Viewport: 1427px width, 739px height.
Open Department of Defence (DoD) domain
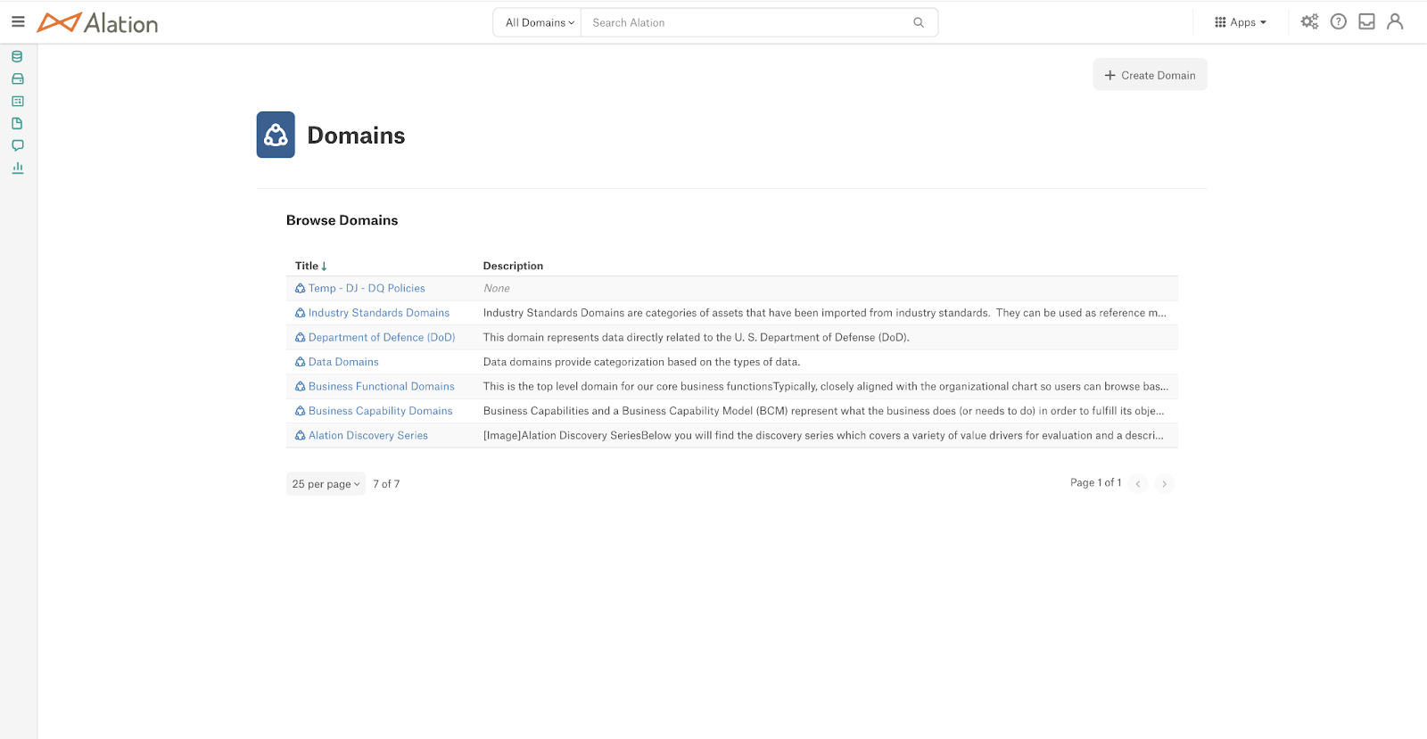tap(382, 337)
